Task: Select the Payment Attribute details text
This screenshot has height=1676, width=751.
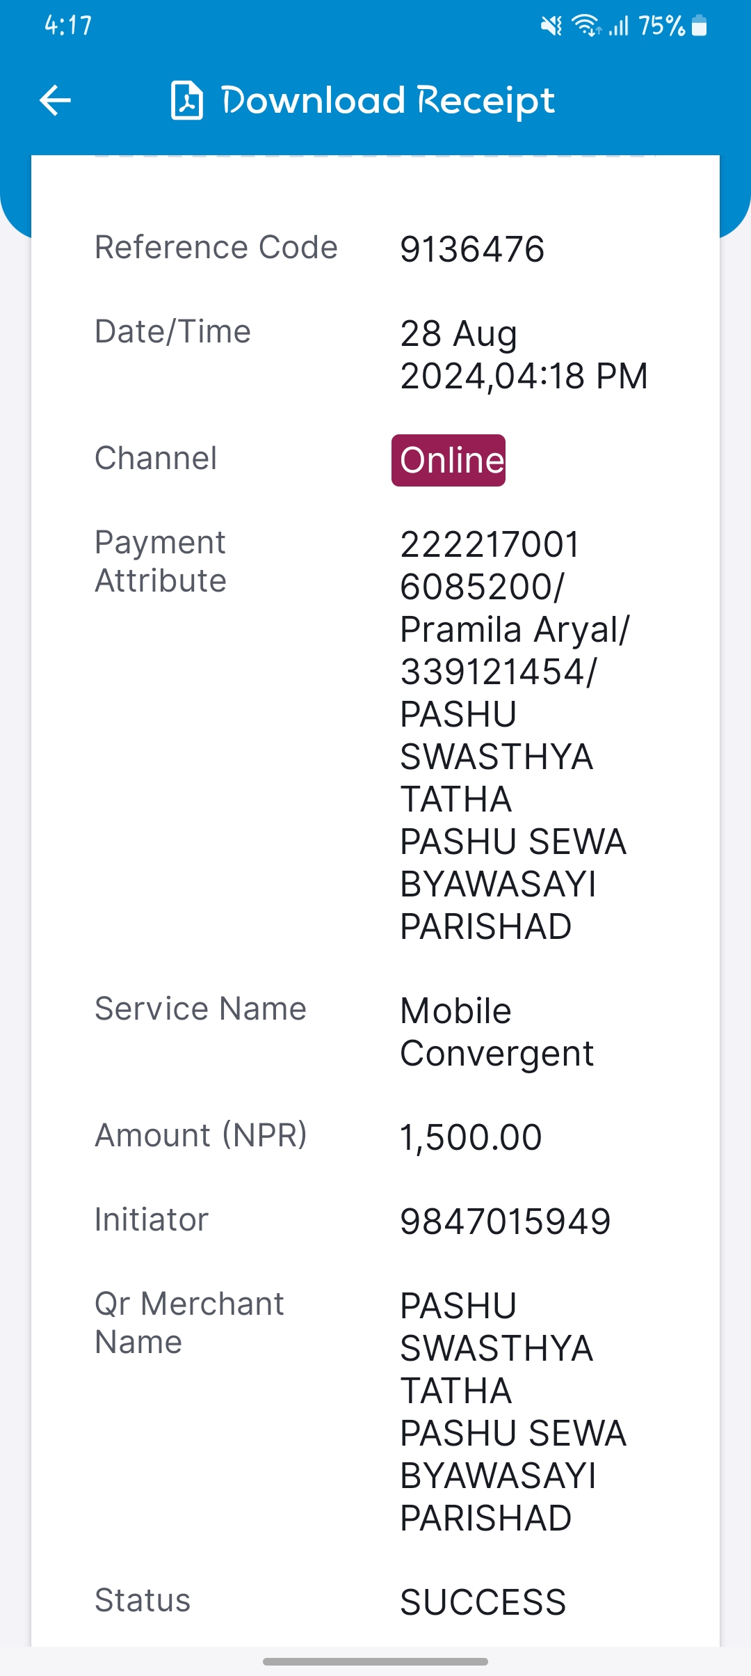Action: (515, 735)
